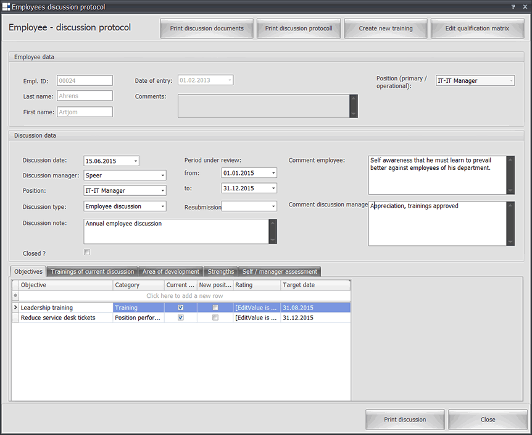Click Rating cell of Leadership training row
532x435 pixels.
257,308
